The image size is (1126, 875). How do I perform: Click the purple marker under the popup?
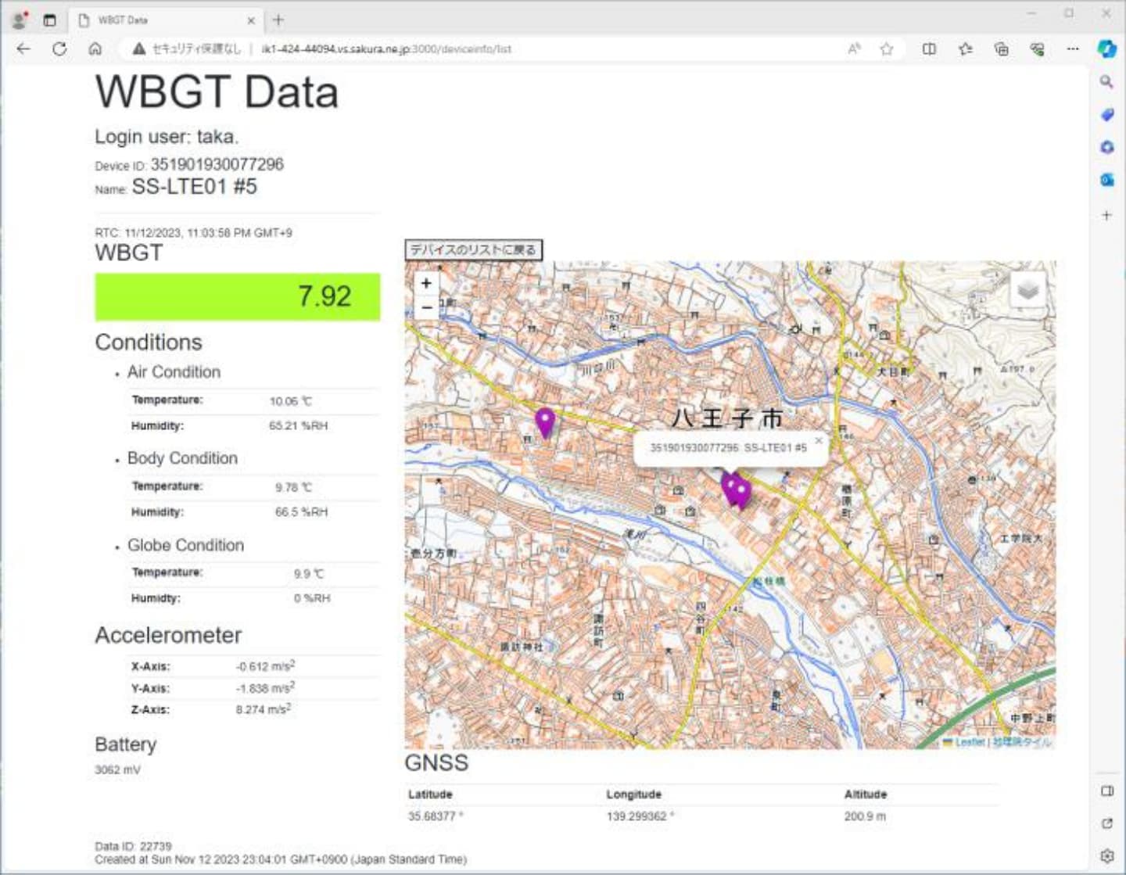point(735,491)
